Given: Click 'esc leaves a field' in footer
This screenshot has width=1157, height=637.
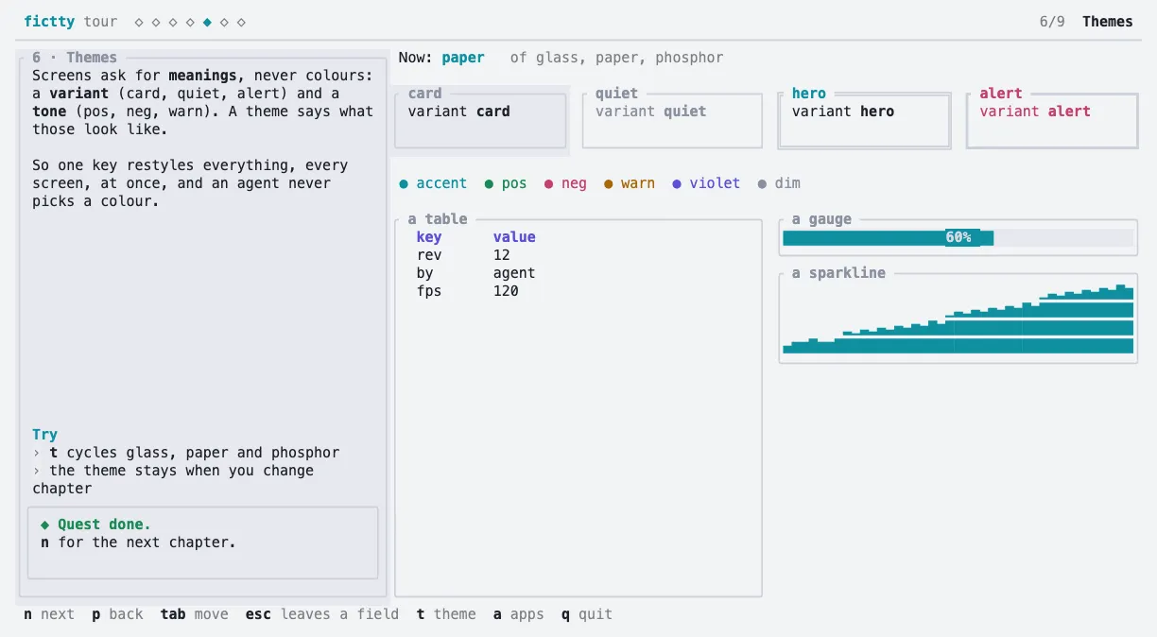Looking at the screenshot, I should coord(322,614).
